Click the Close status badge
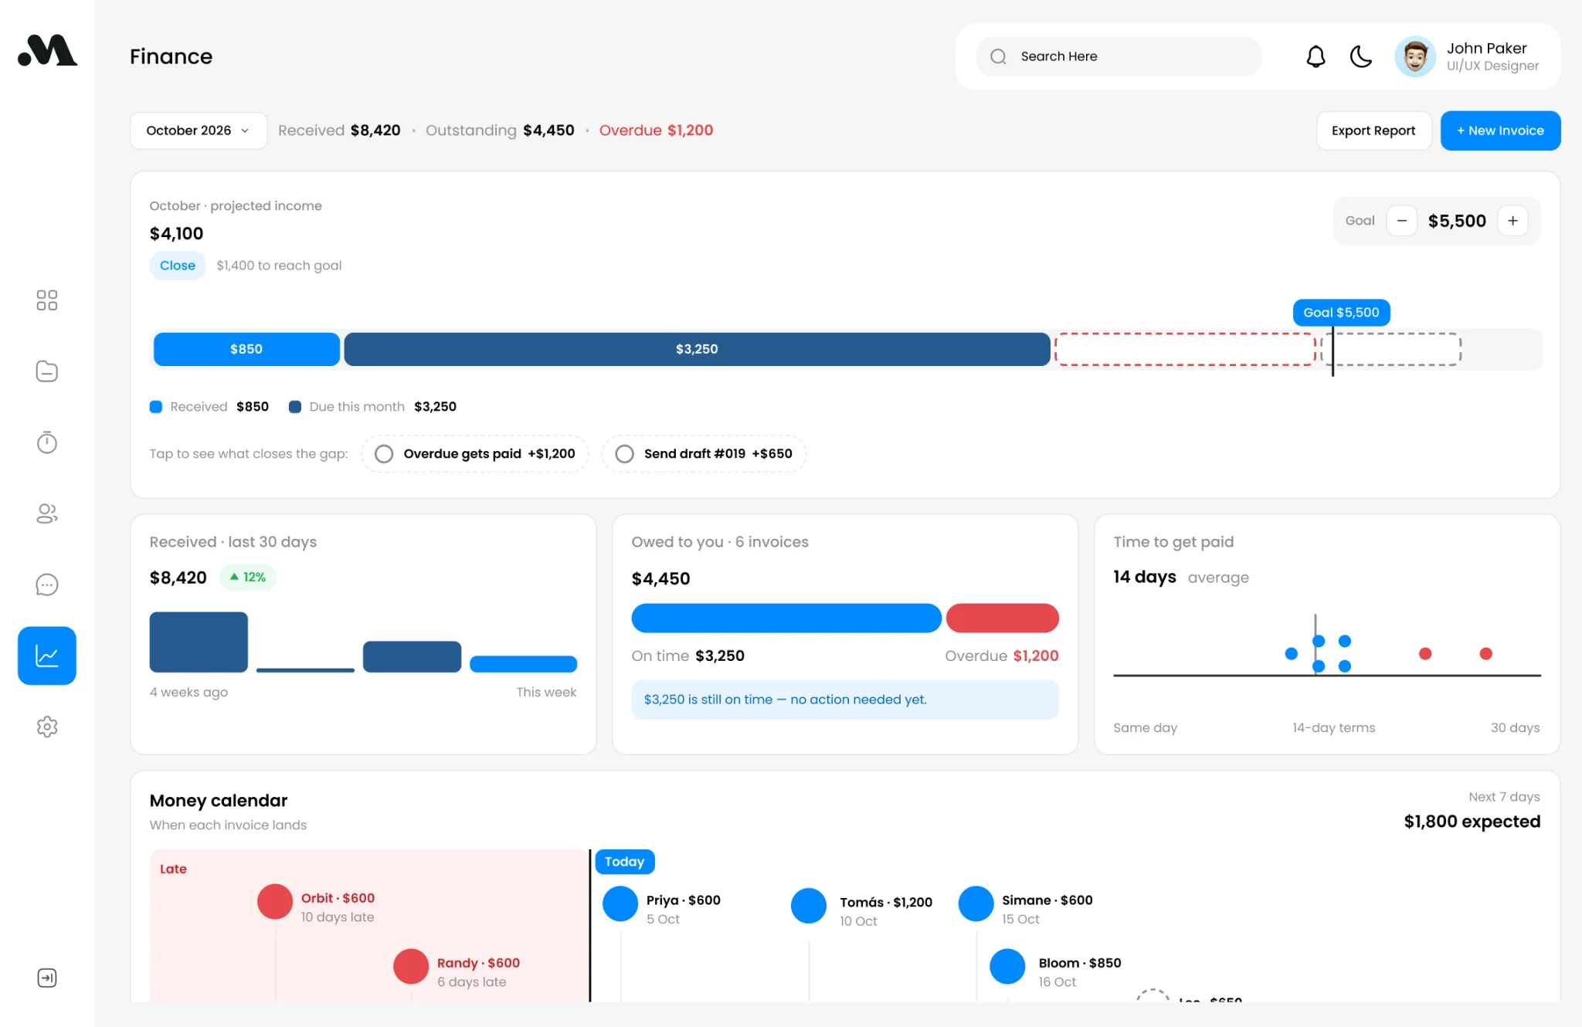 [178, 266]
